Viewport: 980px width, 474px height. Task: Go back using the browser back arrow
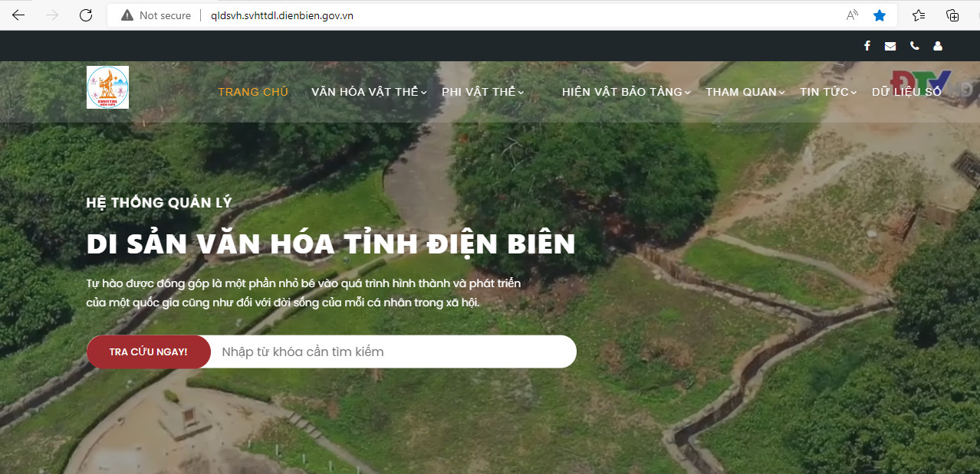[x=18, y=15]
